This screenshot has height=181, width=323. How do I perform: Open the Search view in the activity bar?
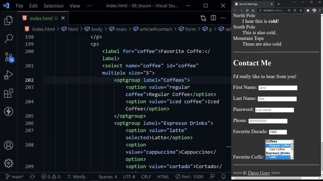tap(9, 38)
